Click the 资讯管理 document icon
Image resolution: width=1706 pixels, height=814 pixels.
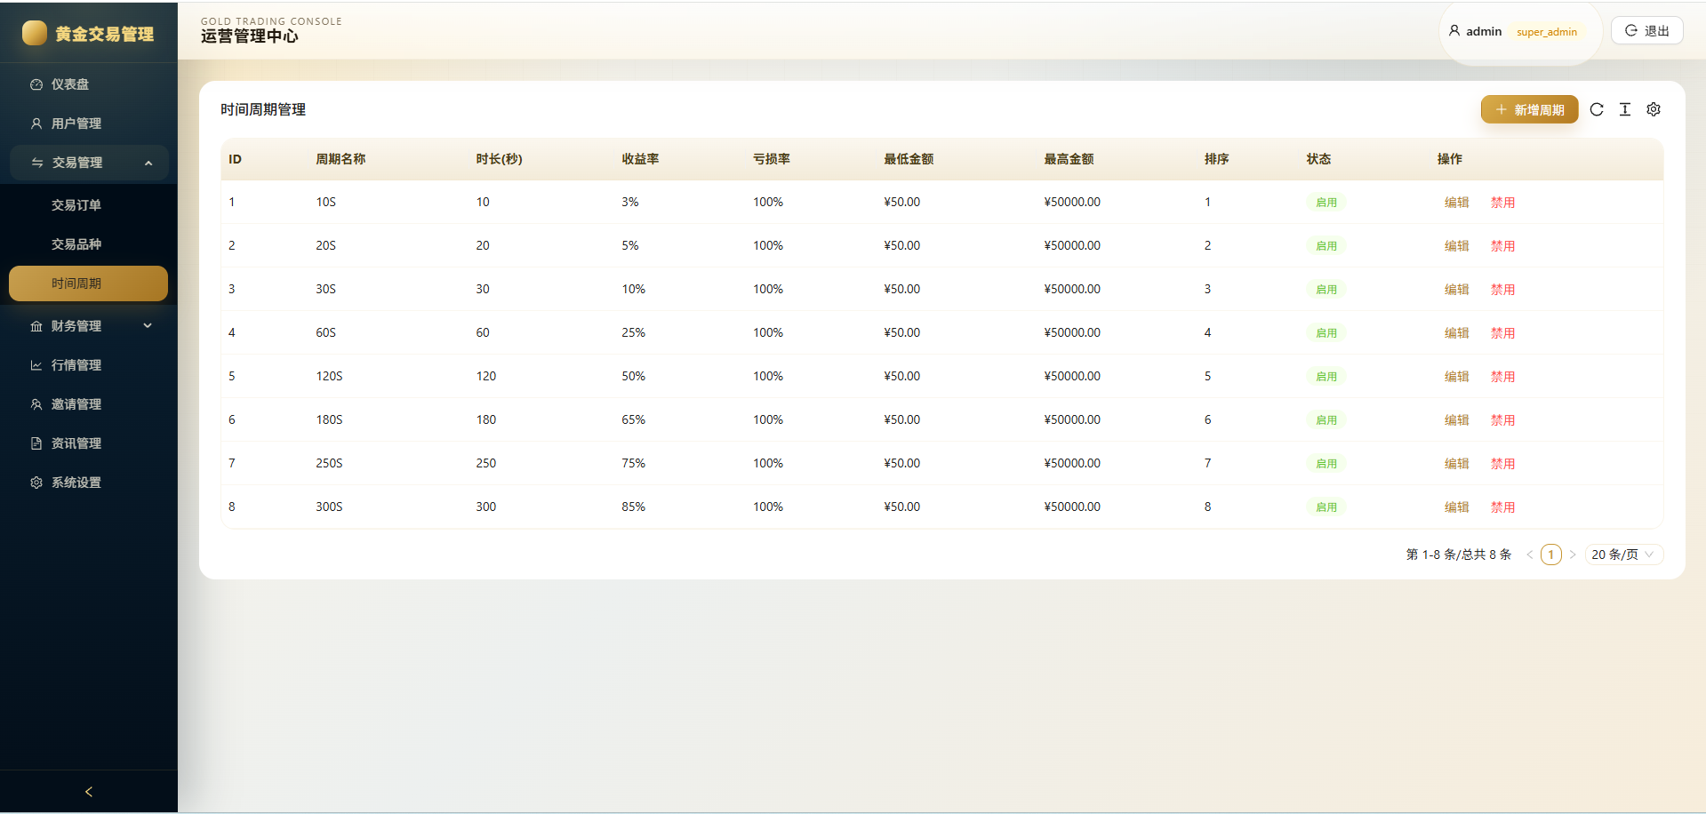[x=36, y=443]
